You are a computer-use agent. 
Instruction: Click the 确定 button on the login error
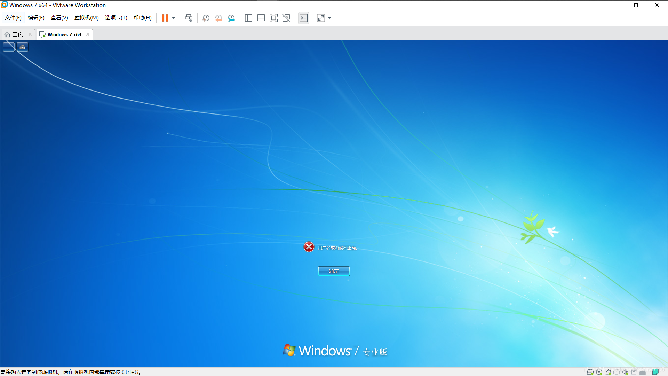[334, 271]
